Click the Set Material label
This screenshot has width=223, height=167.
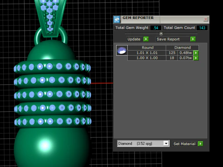coord(184,144)
